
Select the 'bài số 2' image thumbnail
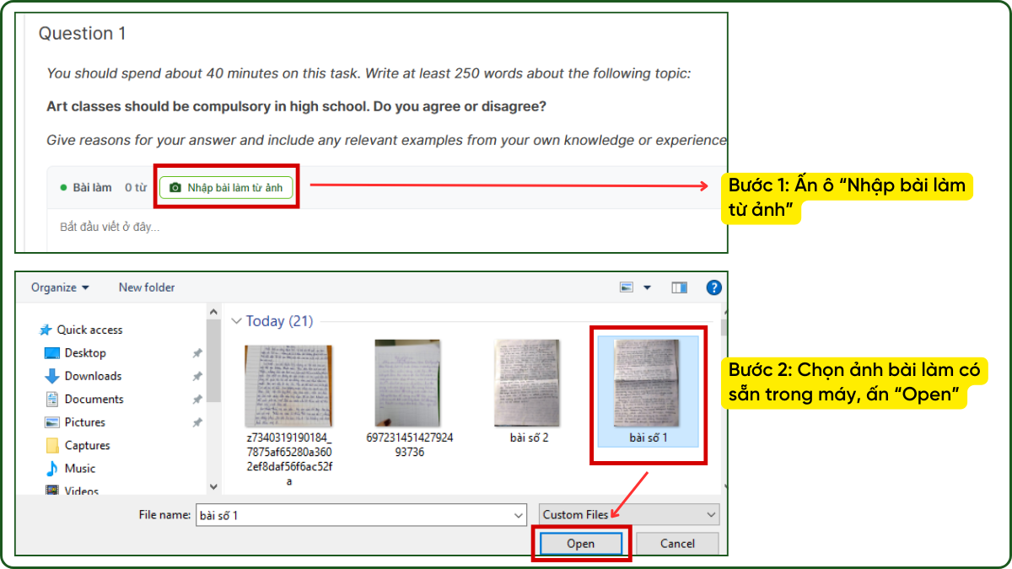point(529,384)
